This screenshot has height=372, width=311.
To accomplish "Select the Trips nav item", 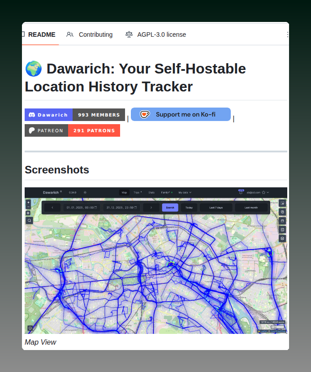I will point(137,192).
